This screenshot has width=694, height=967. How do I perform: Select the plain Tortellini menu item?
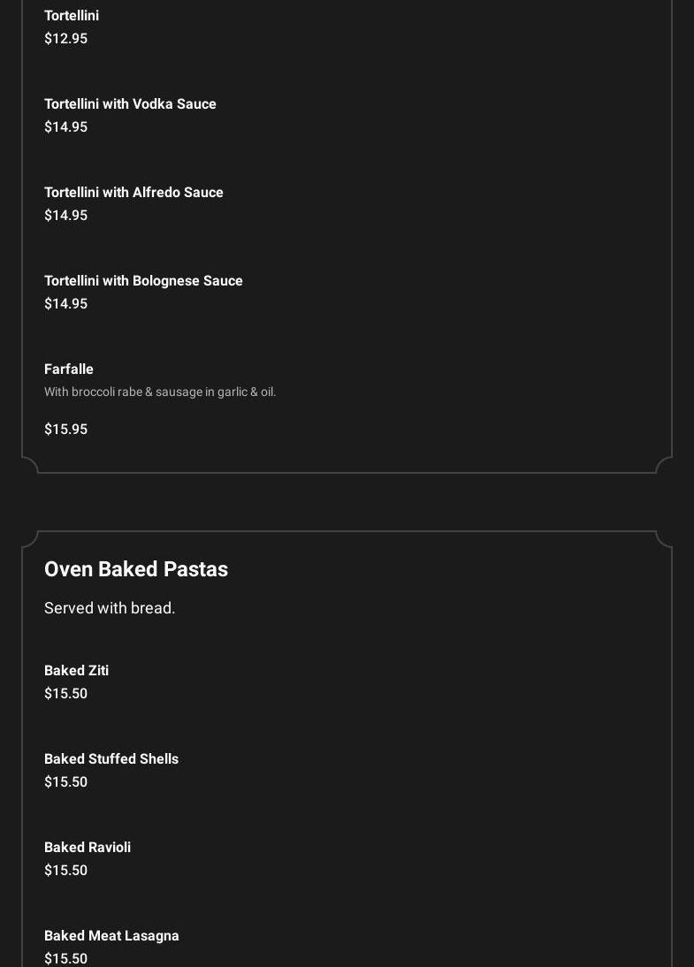pyautogui.click(x=72, y=16)
